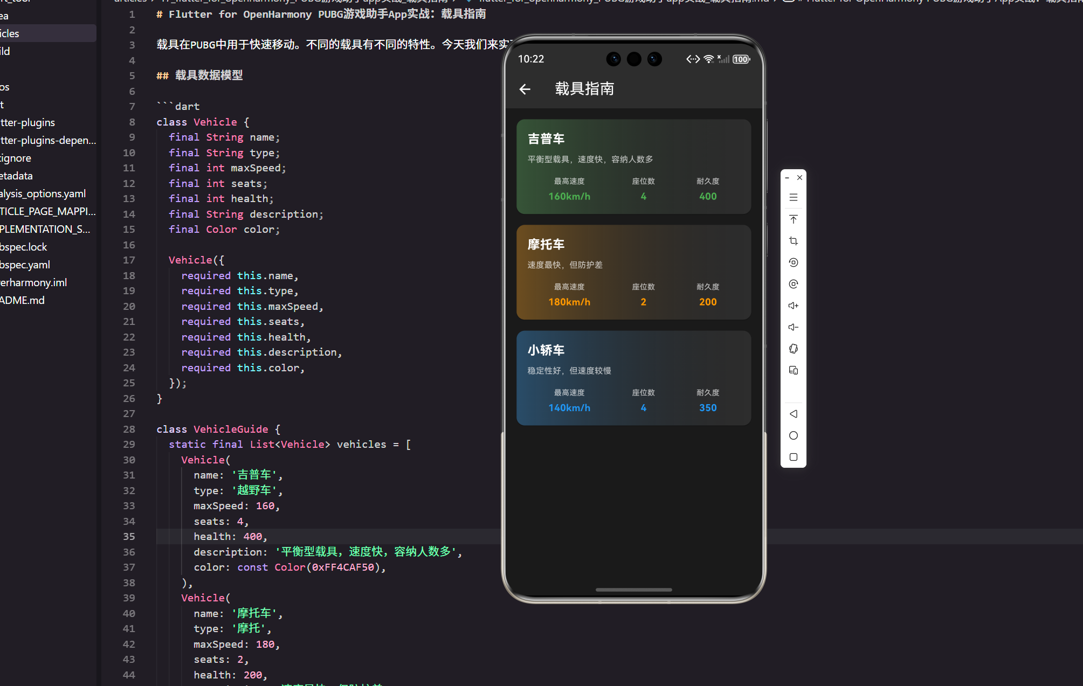Decrease emulator volume icon
Viewport: 1083px width, 686px height.
tap(794, 327)
